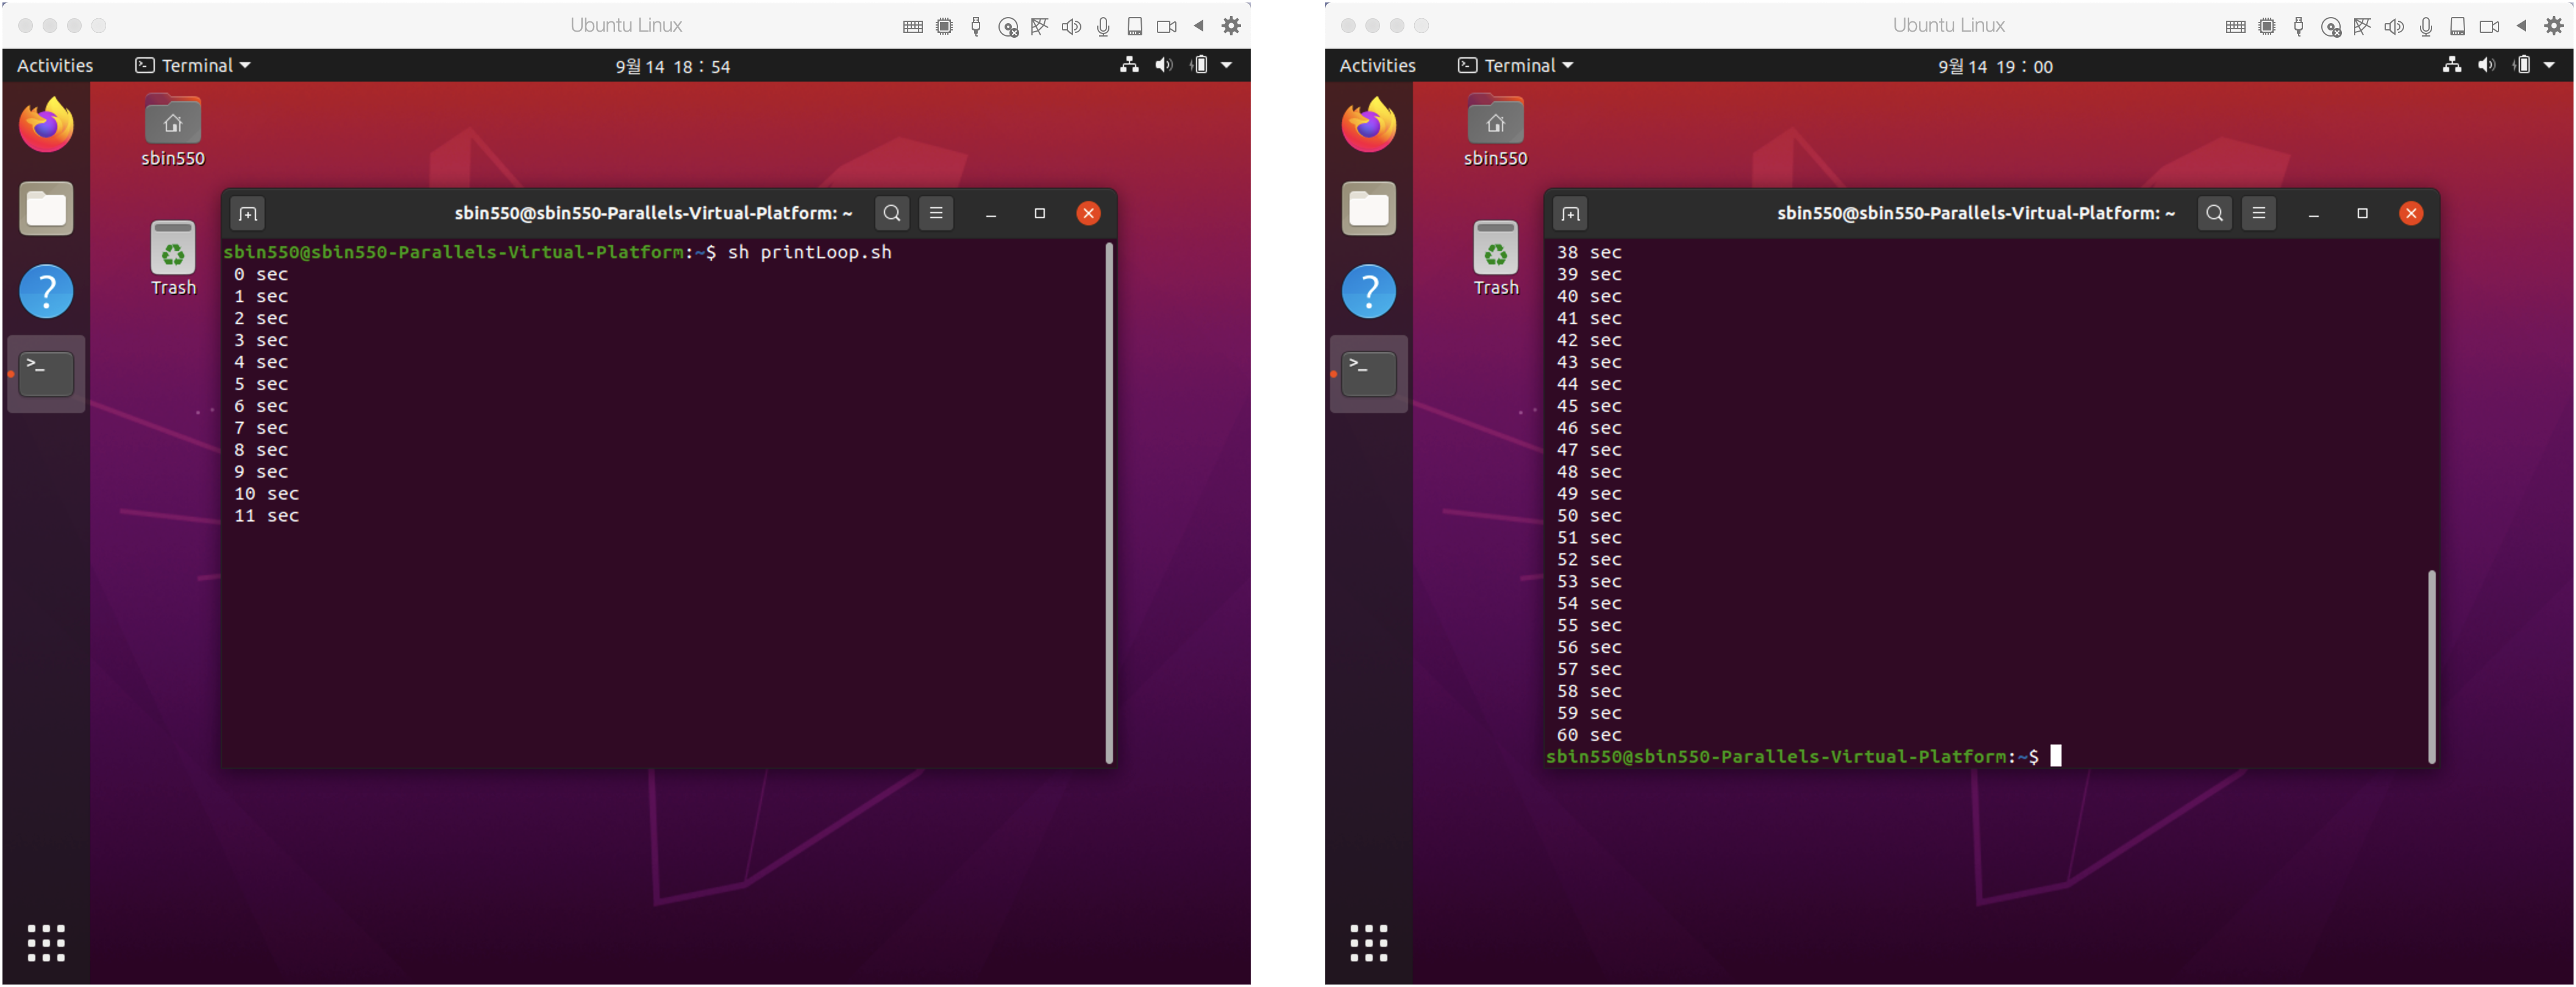Screen dimensions: 2576x987
Task: Click scrollbar of terminal running printLoop.sh
Action: (1109, 503)
